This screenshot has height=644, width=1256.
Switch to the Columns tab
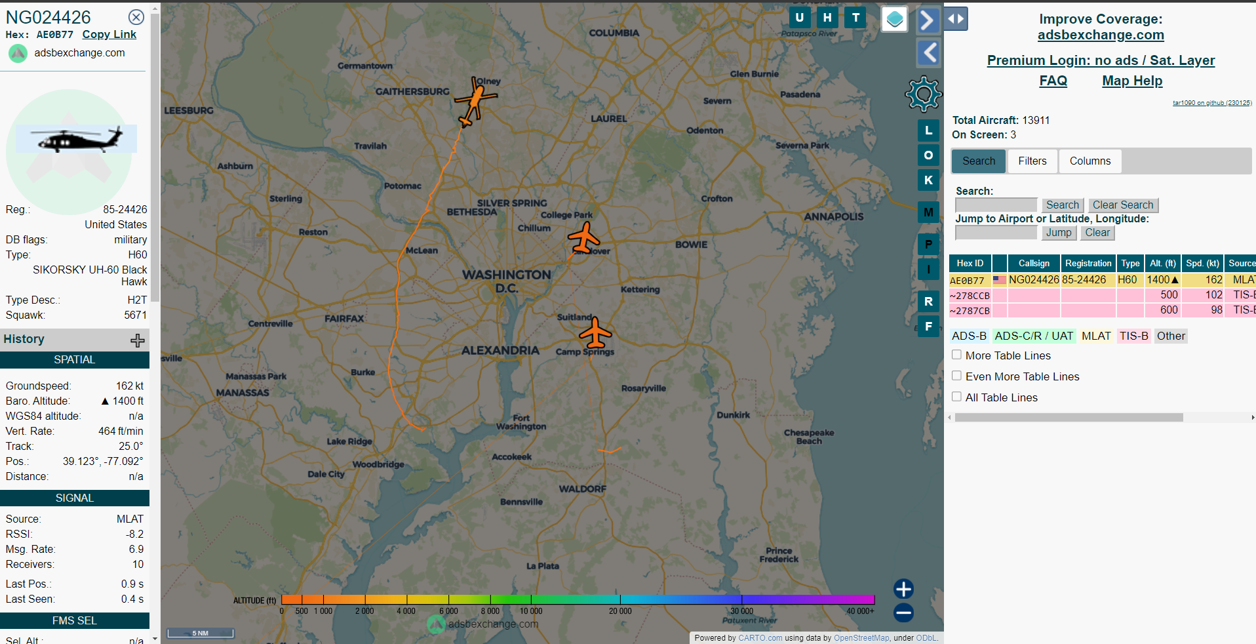pyautogui.click(x=1090, y=161)
